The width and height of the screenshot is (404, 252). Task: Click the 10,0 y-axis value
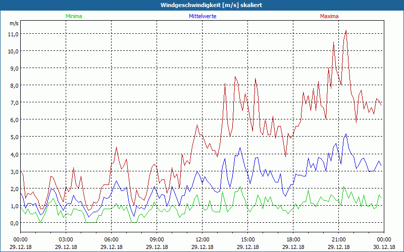(x=14, y=51)
